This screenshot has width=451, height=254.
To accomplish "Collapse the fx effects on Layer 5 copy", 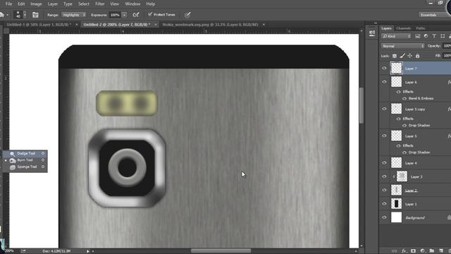I will 449,109.
